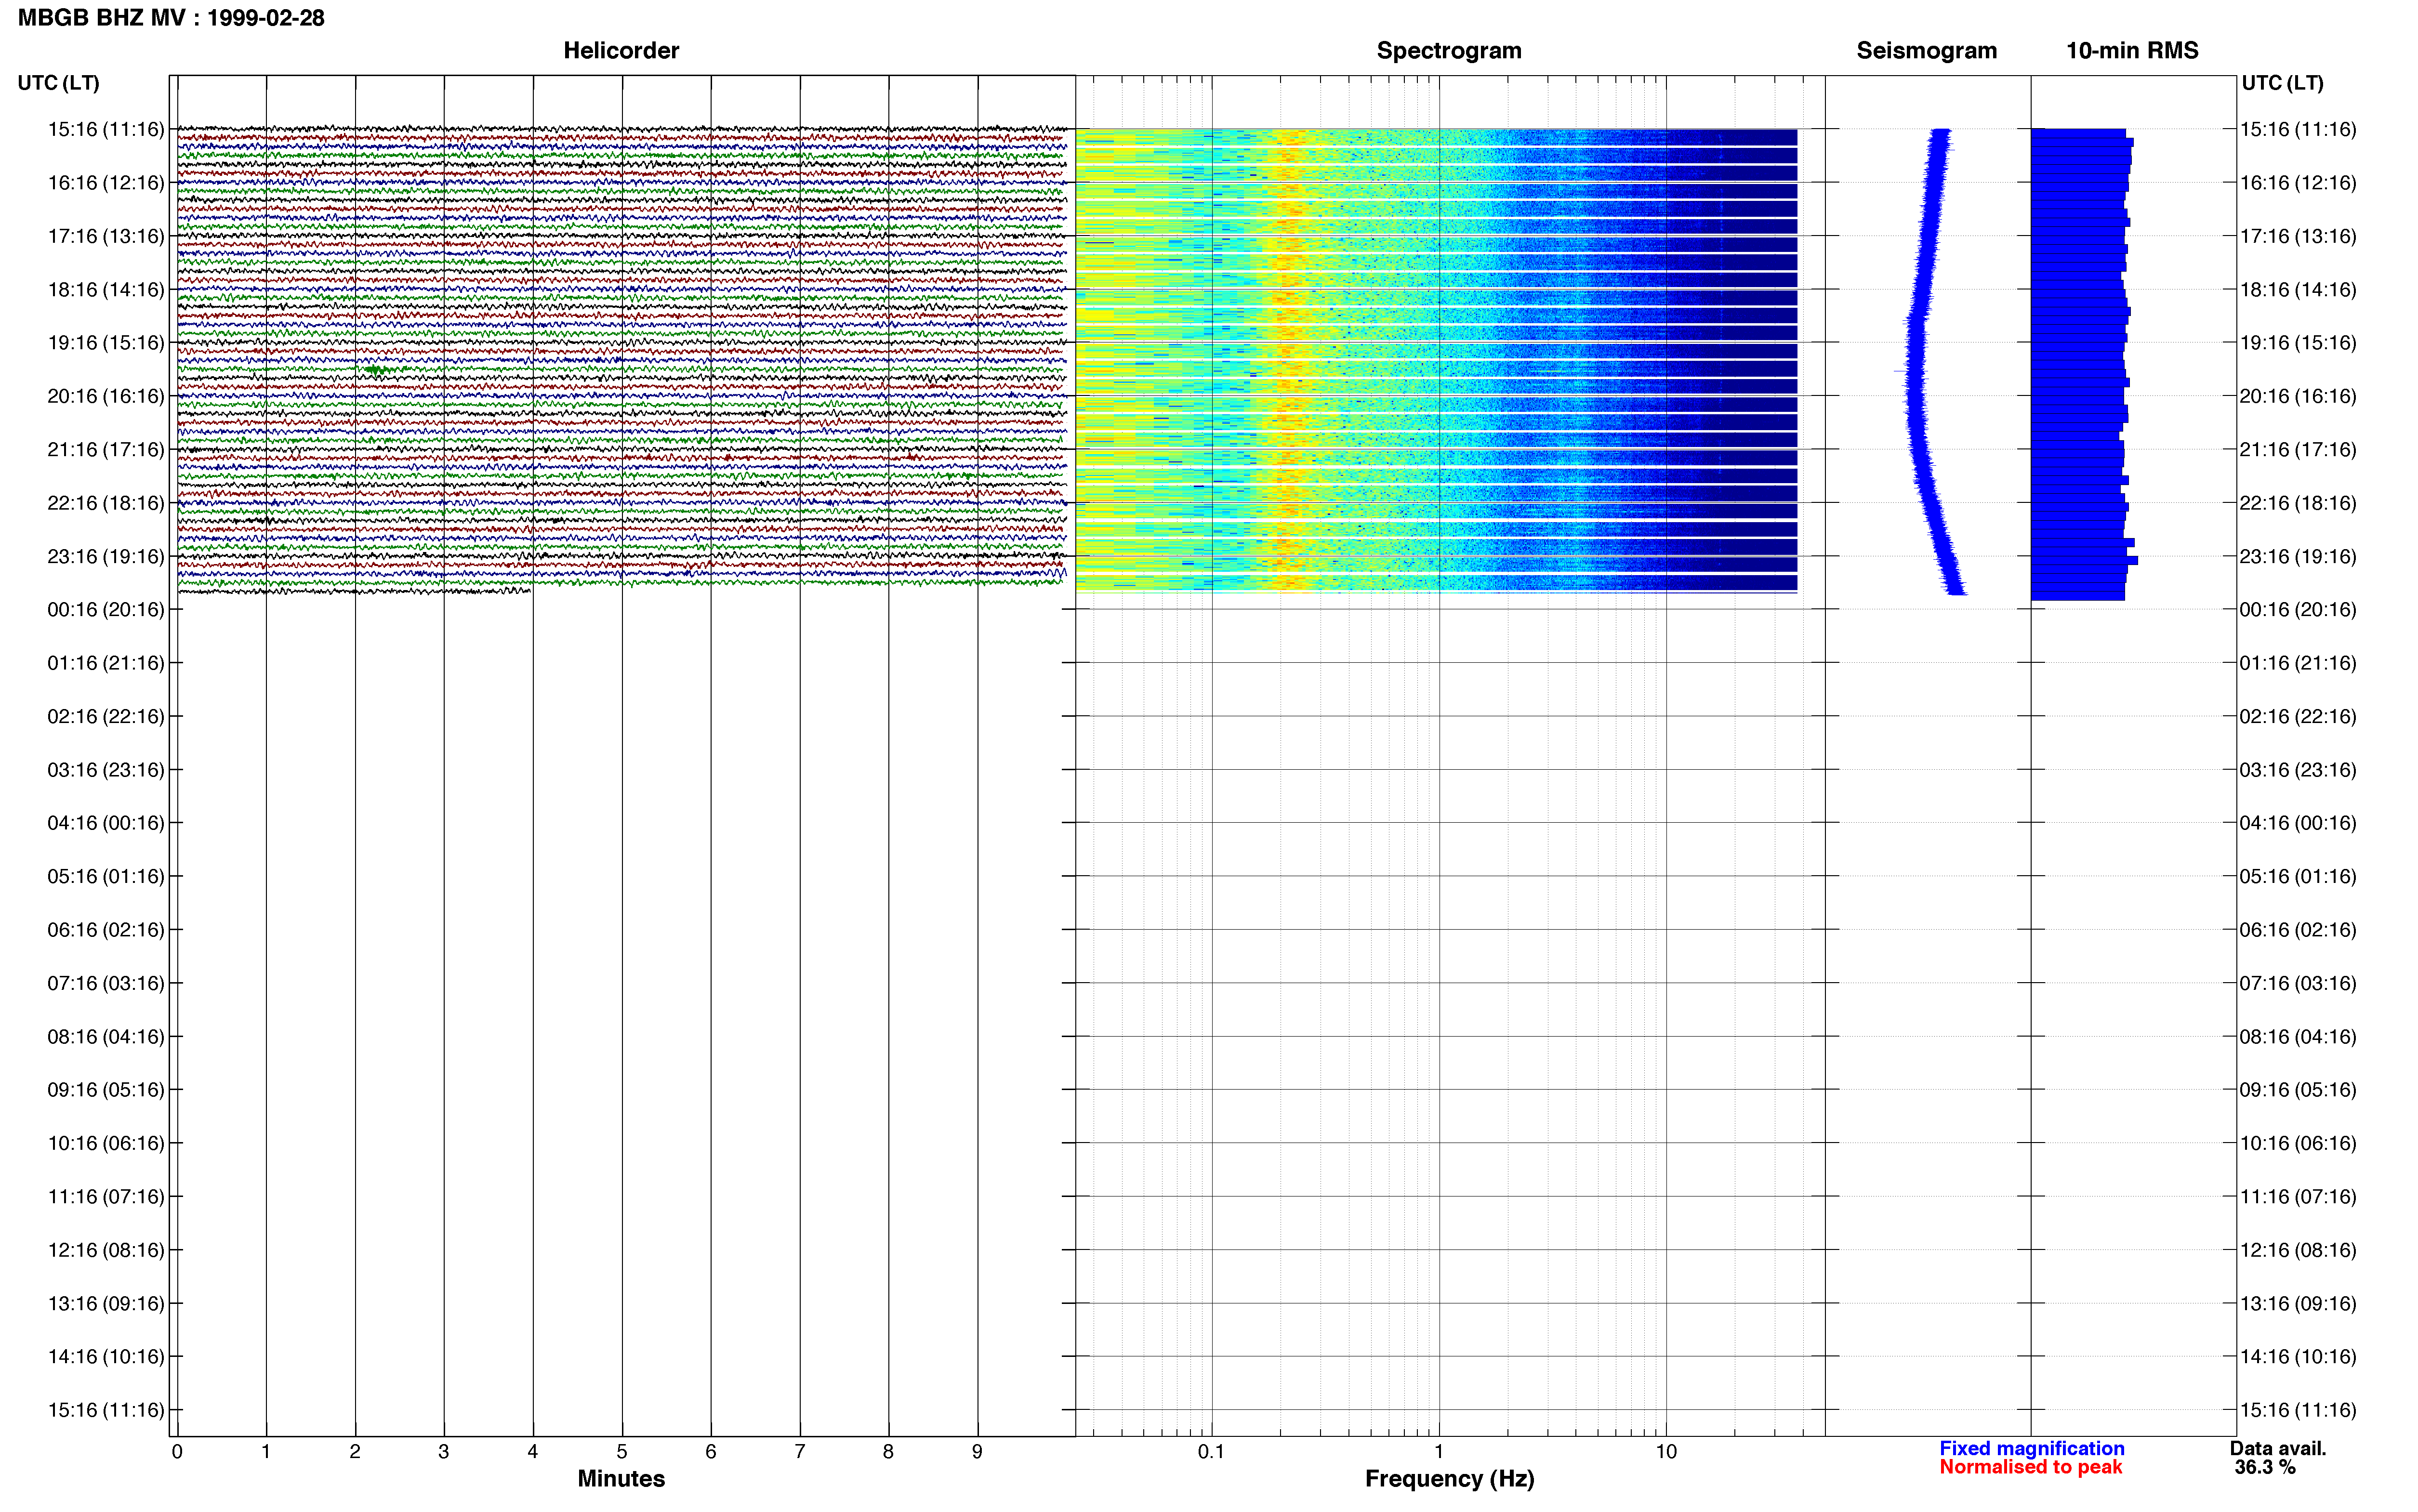The image size is (2418, 1512).
Task: Click the frequency axis tick '0.1'
Action: pyautogui.click(x=1211, y=1452)
